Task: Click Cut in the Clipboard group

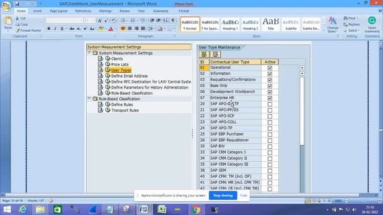Action: click(20, 19)
